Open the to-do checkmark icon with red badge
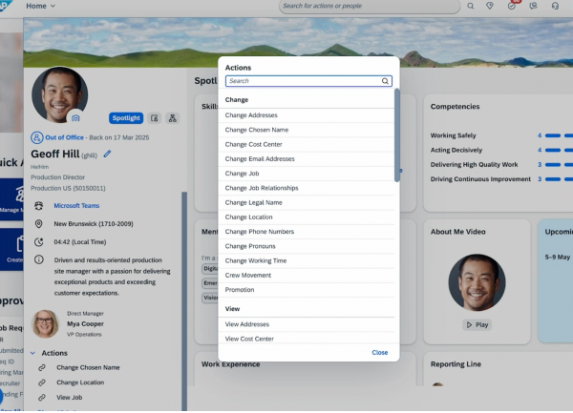 (x=513, y=6)
